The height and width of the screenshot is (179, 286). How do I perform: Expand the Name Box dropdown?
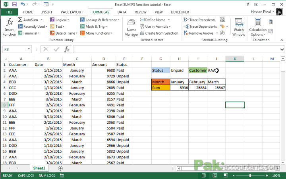coord(29,49)
